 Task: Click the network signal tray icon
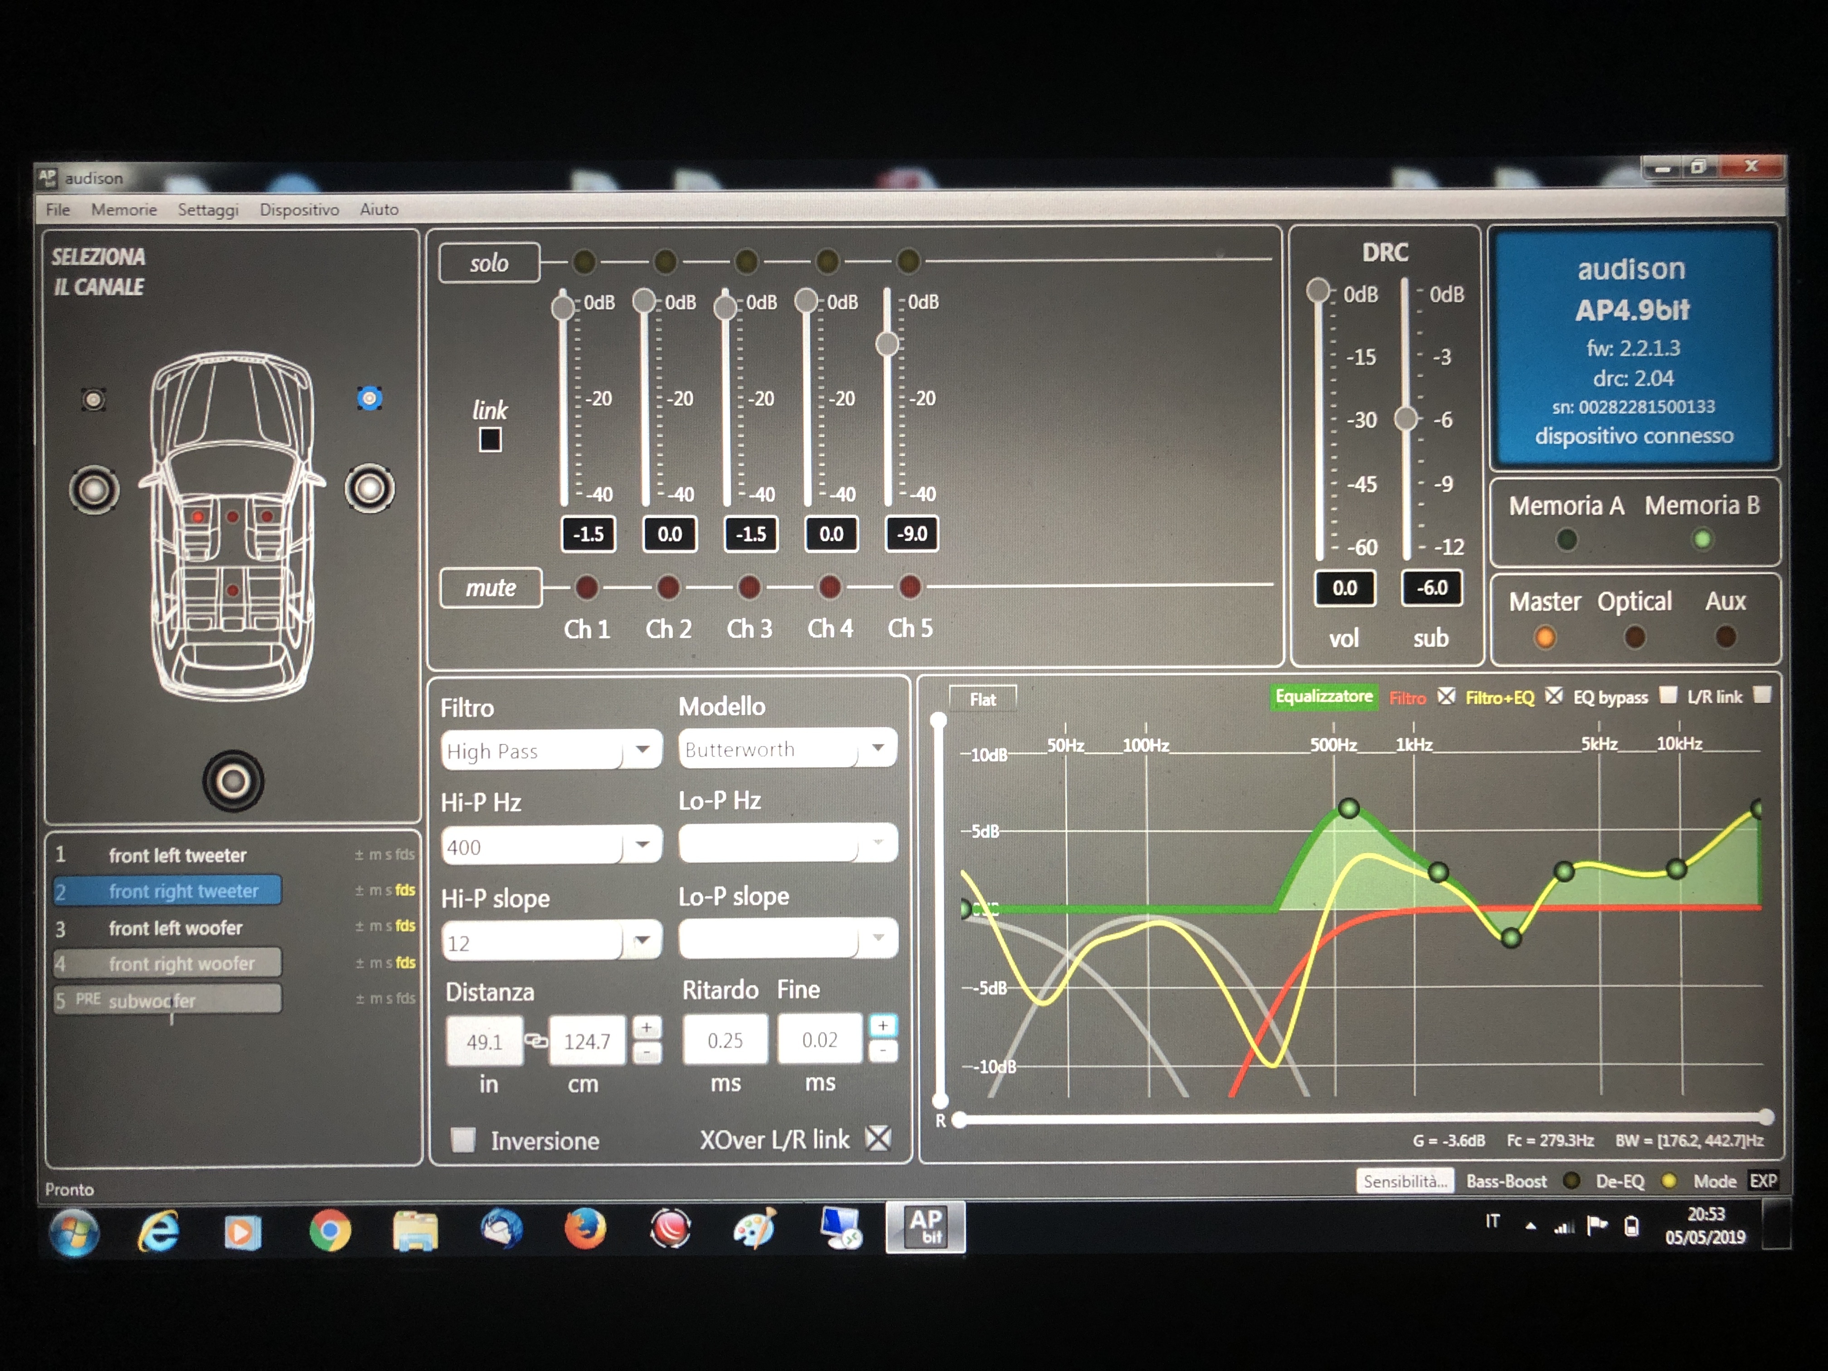[x=1564, y=1227]
